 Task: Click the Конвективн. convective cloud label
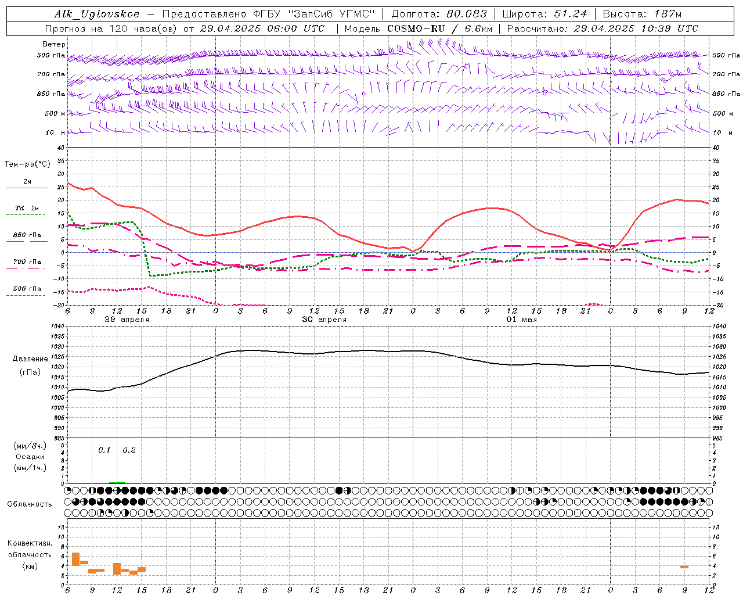pos(30,543)
